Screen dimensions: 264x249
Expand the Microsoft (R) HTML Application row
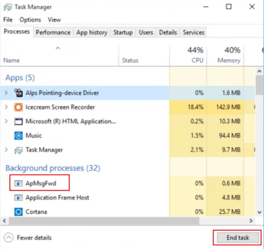click(6, 121)
